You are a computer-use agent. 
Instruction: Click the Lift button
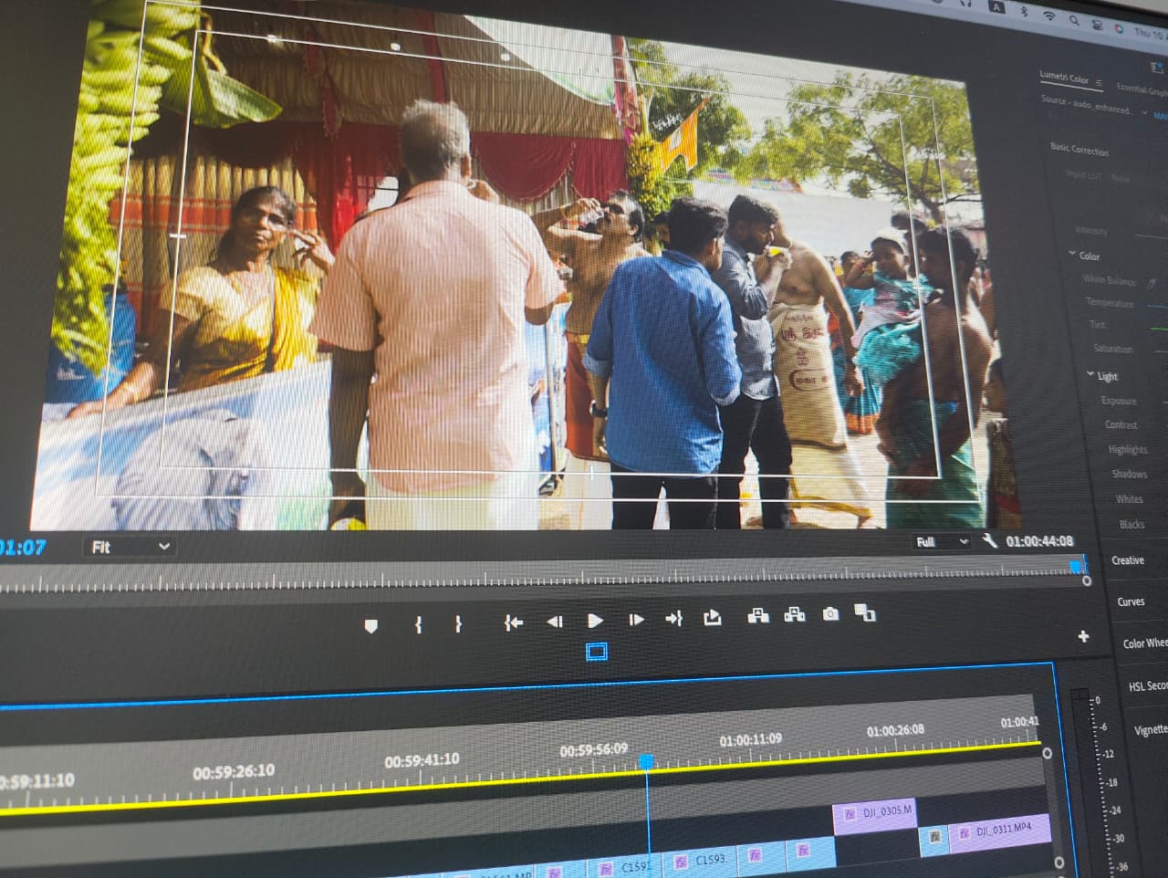pos(757,616)
